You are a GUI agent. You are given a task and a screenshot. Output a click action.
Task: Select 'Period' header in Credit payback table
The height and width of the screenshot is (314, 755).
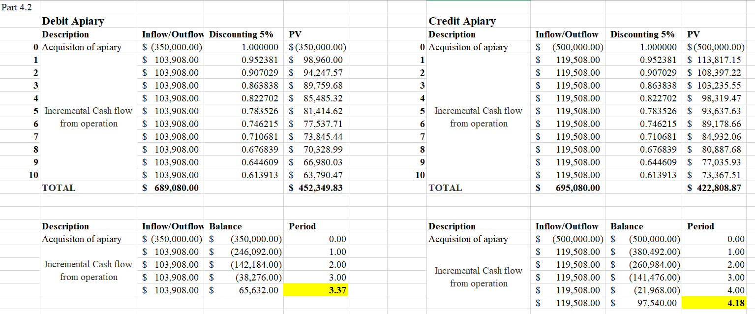point(714,226)
